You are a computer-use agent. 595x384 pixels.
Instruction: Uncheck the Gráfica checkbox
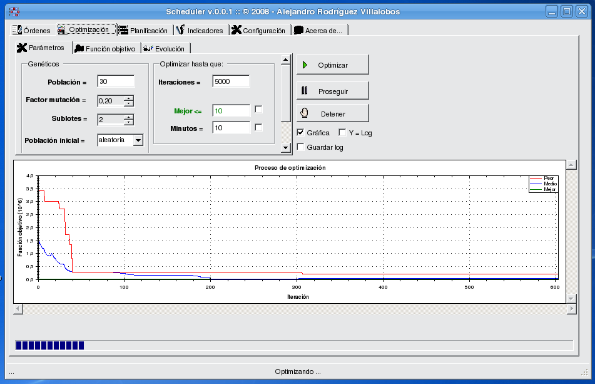click(x=301, y=133)
